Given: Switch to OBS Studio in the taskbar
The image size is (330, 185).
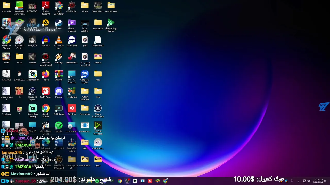Looking at the screenshot, I should [127, 181].
